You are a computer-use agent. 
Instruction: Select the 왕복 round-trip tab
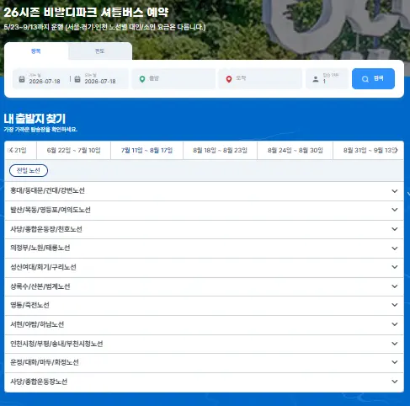(x=36, y=51)
